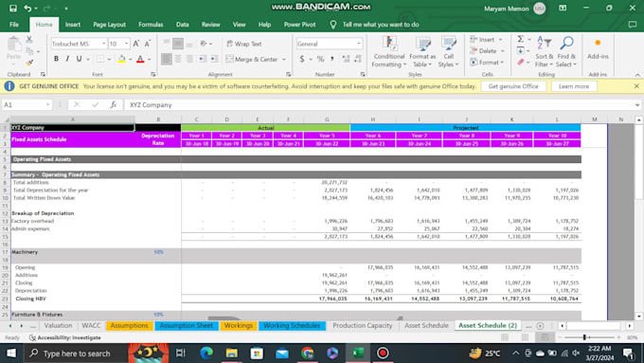The image size is (644, 363).
Task: Toggle Wrap Text
Action: 244,44
